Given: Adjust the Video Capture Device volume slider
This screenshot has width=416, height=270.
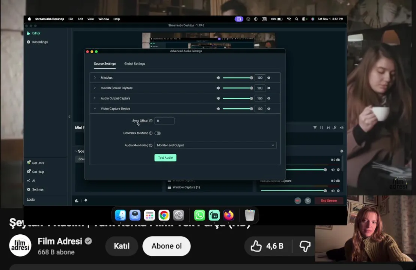Looking at the screenshot, I should tap(237, 109).
